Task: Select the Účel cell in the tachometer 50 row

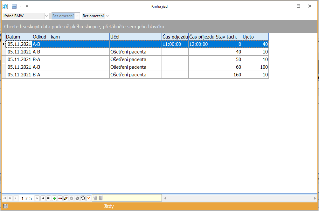Action: 136,60
